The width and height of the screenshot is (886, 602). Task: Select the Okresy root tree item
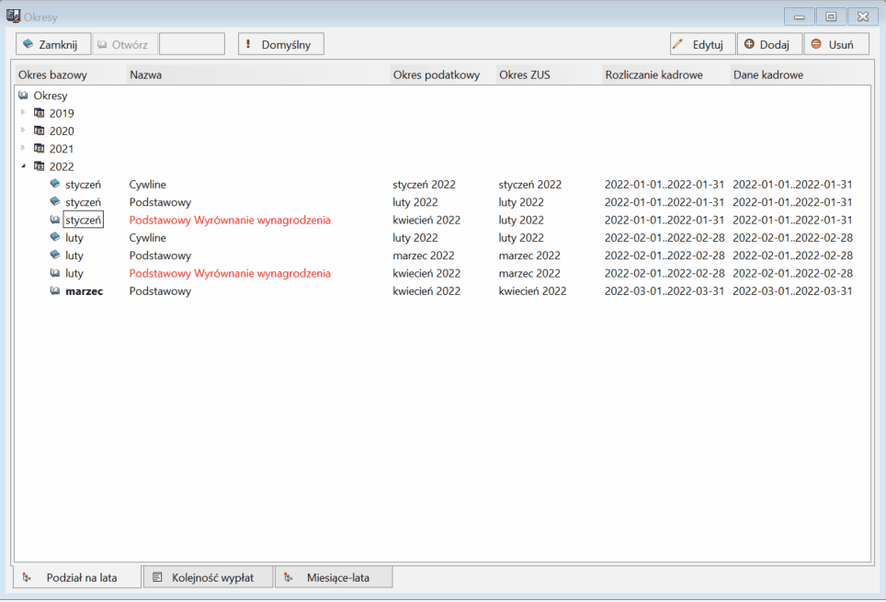(51, 96)
